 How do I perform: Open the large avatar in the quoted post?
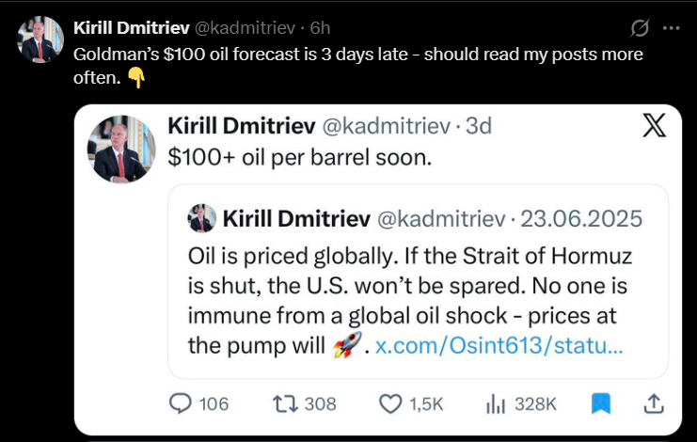(121, 149)
